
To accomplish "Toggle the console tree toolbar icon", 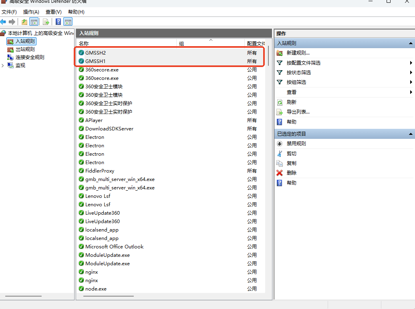I will click(34, 22).
